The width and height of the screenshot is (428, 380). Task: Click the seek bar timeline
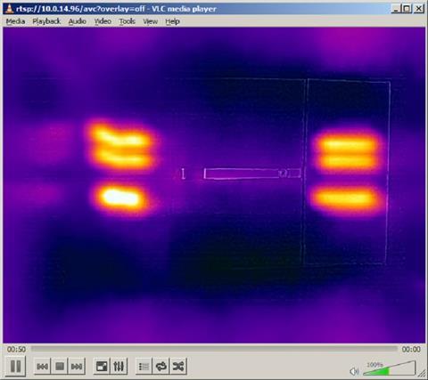(214, 349)
